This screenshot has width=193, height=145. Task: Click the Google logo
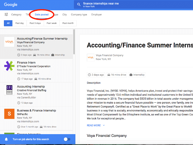(x=11, y=5)
